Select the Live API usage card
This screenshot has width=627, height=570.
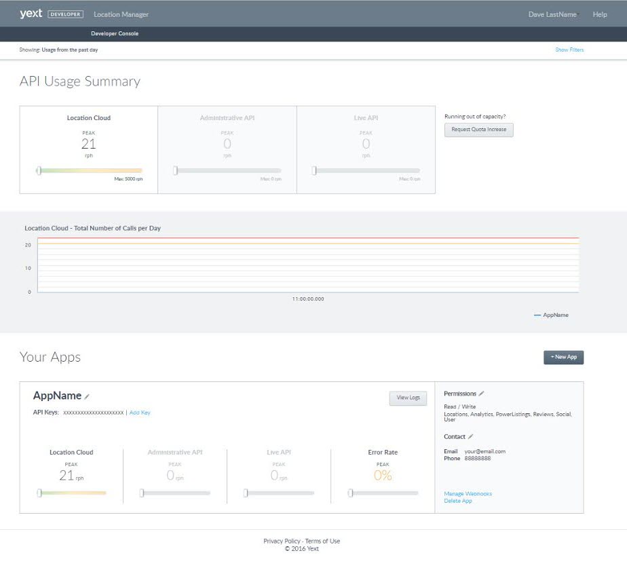(366, 150)
